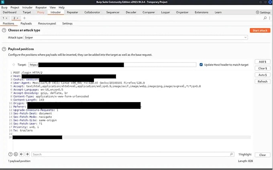Open the Attack type Sniper dropdown
273x170 pixels.
coord(136,37)
